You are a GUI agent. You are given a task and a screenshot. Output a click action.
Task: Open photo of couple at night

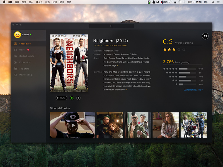[110, 125]
